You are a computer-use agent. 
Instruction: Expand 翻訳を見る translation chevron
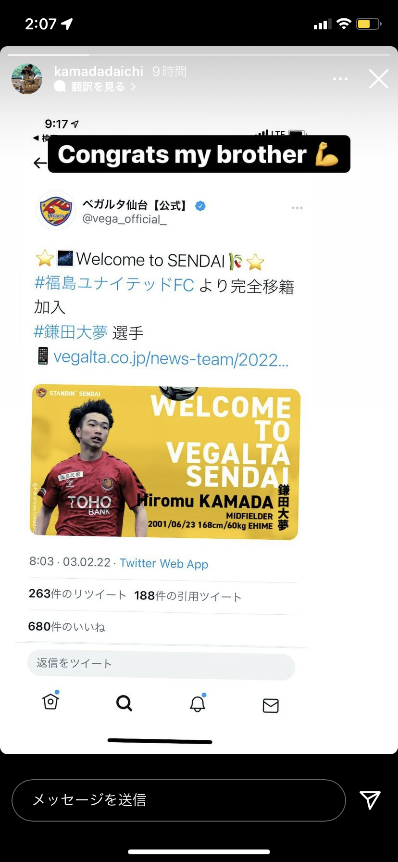click(x=133, y=87)
